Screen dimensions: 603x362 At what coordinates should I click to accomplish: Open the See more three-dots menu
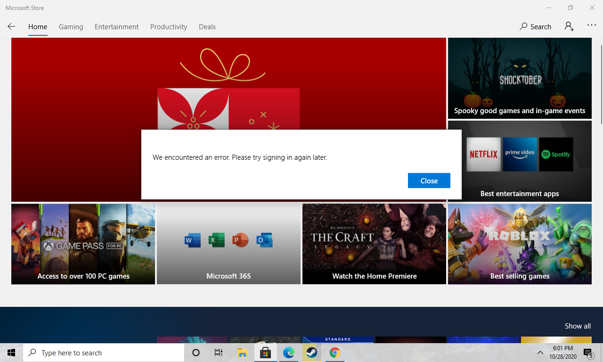pos(592,25)
